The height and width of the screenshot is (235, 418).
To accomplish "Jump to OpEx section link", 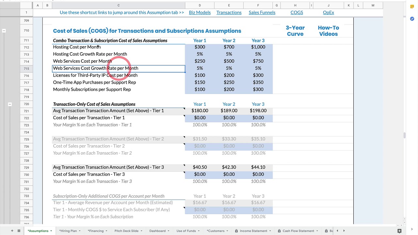I will pos(329,12).
